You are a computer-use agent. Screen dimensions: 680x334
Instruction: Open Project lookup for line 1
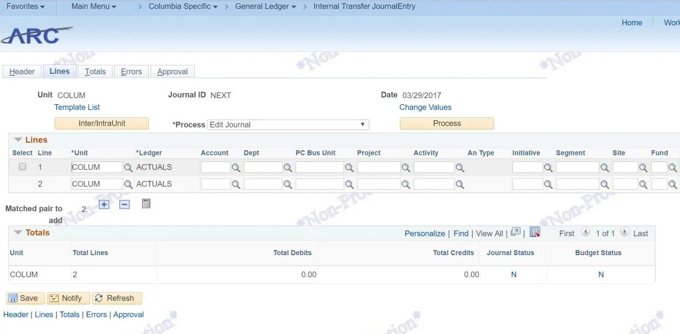tap(406, 168)
